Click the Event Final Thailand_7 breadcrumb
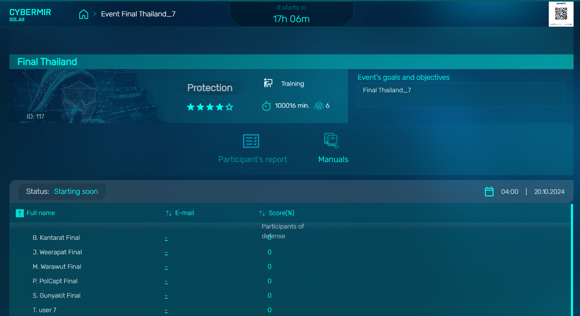580x316 pixels. (x=138, y=14)
